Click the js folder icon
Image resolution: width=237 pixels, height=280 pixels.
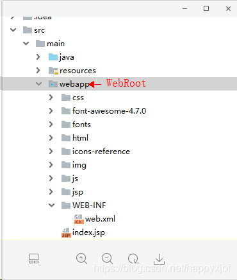(66, 178)
